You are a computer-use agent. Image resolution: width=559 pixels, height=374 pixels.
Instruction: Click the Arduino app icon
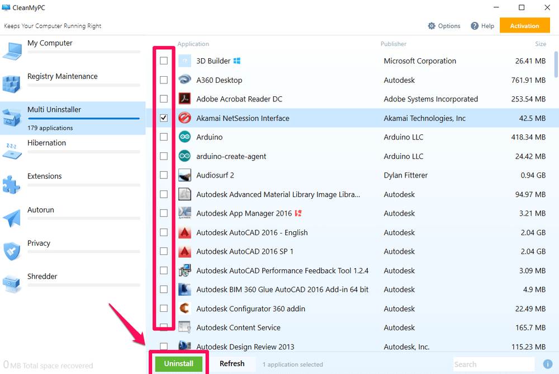pyautogui.click(x=184, y=137)
